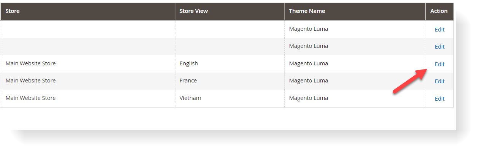Viewport: 481px width, 155px height.
Task: Select the Vietnam store view cell
Action: [190, 98]
